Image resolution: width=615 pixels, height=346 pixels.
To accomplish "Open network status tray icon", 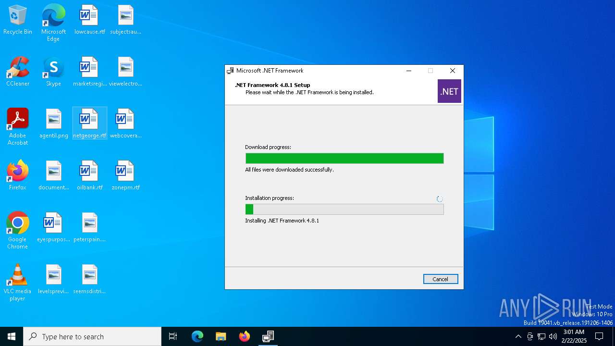I will [x=541, y=336].
